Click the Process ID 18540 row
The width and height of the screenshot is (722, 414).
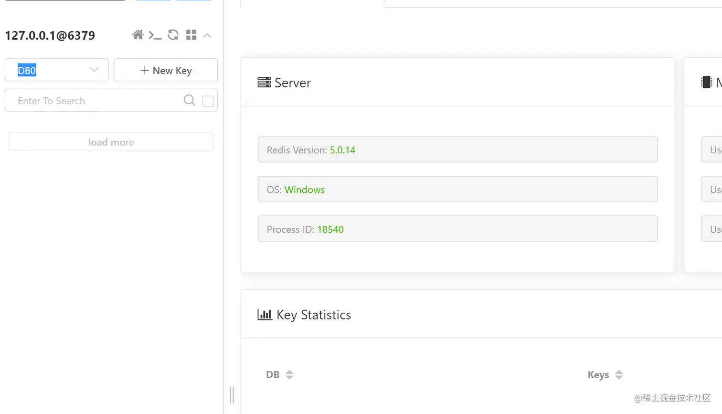(x=457, y=229)
